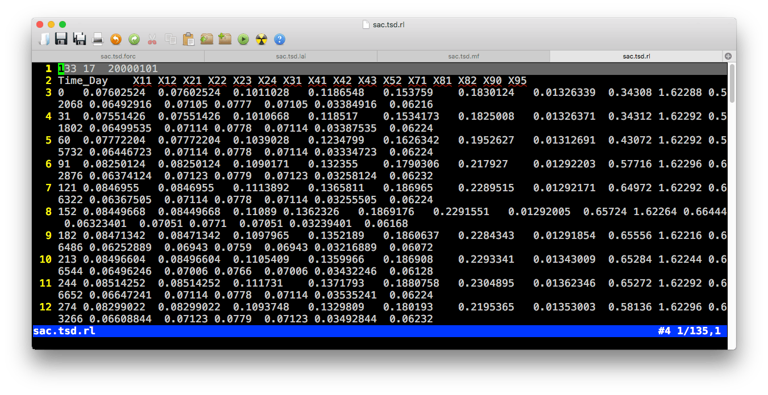Click the value 0.2304895 on line 11
This screenshot has width=768, height=395.
click(486, 283)
